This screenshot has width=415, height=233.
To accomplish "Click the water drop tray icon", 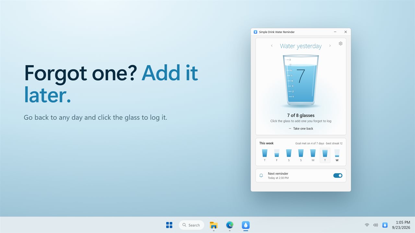I will 385,225.
